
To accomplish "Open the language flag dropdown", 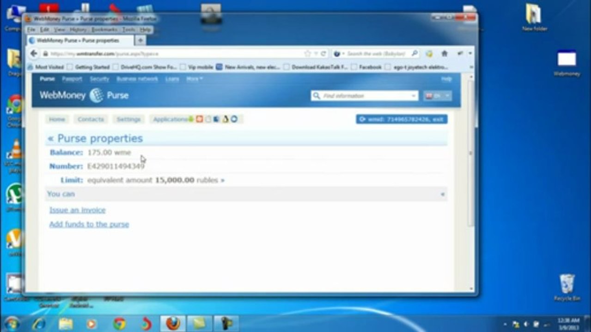I will [x=437, y=95].
